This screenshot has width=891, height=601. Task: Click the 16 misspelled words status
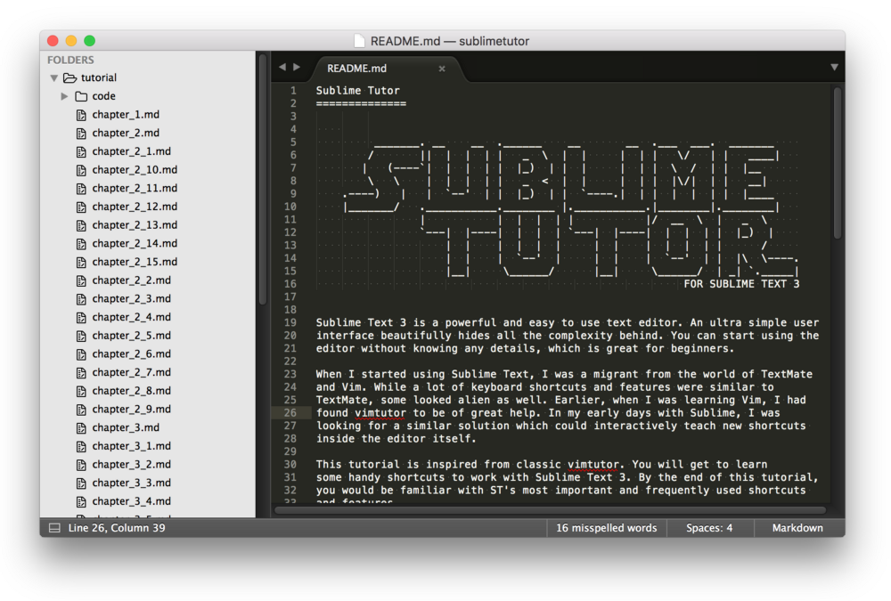606,528
